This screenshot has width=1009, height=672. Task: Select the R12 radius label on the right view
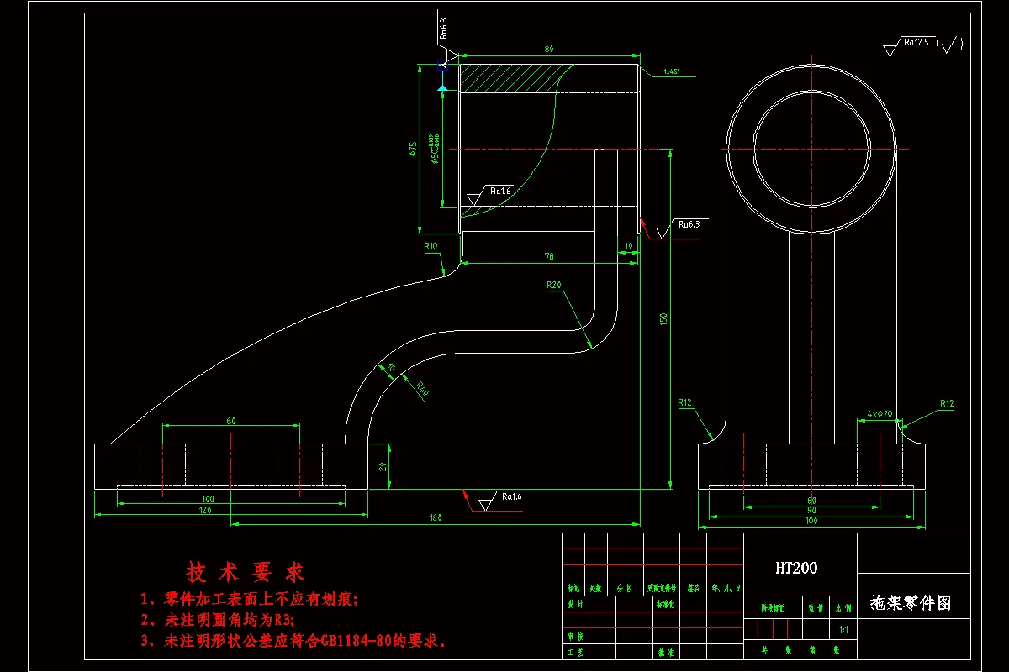(948, 403)
